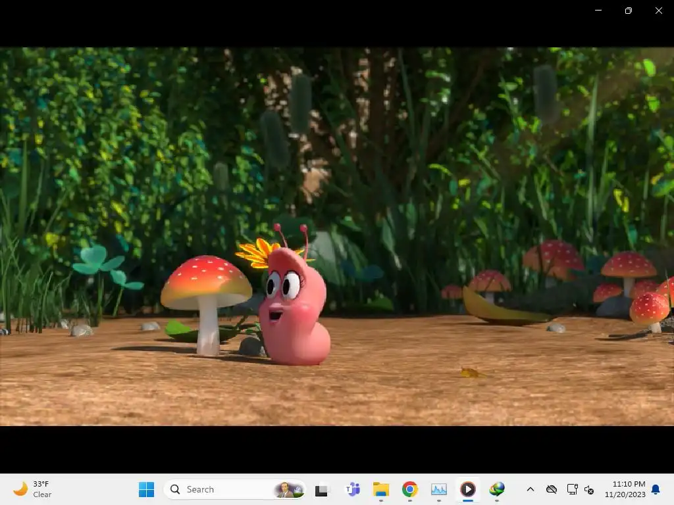Open the notifications bell icon
Image resolution: width=674 pixels, height=505 pixels.
point(656,489)
